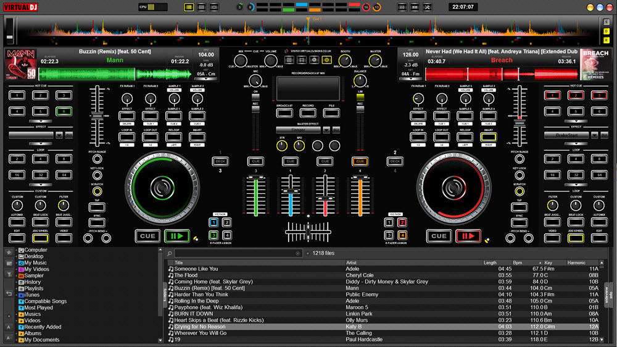Click the left deck TAP button
Screen dimensions: 617x347
[97, 207]
